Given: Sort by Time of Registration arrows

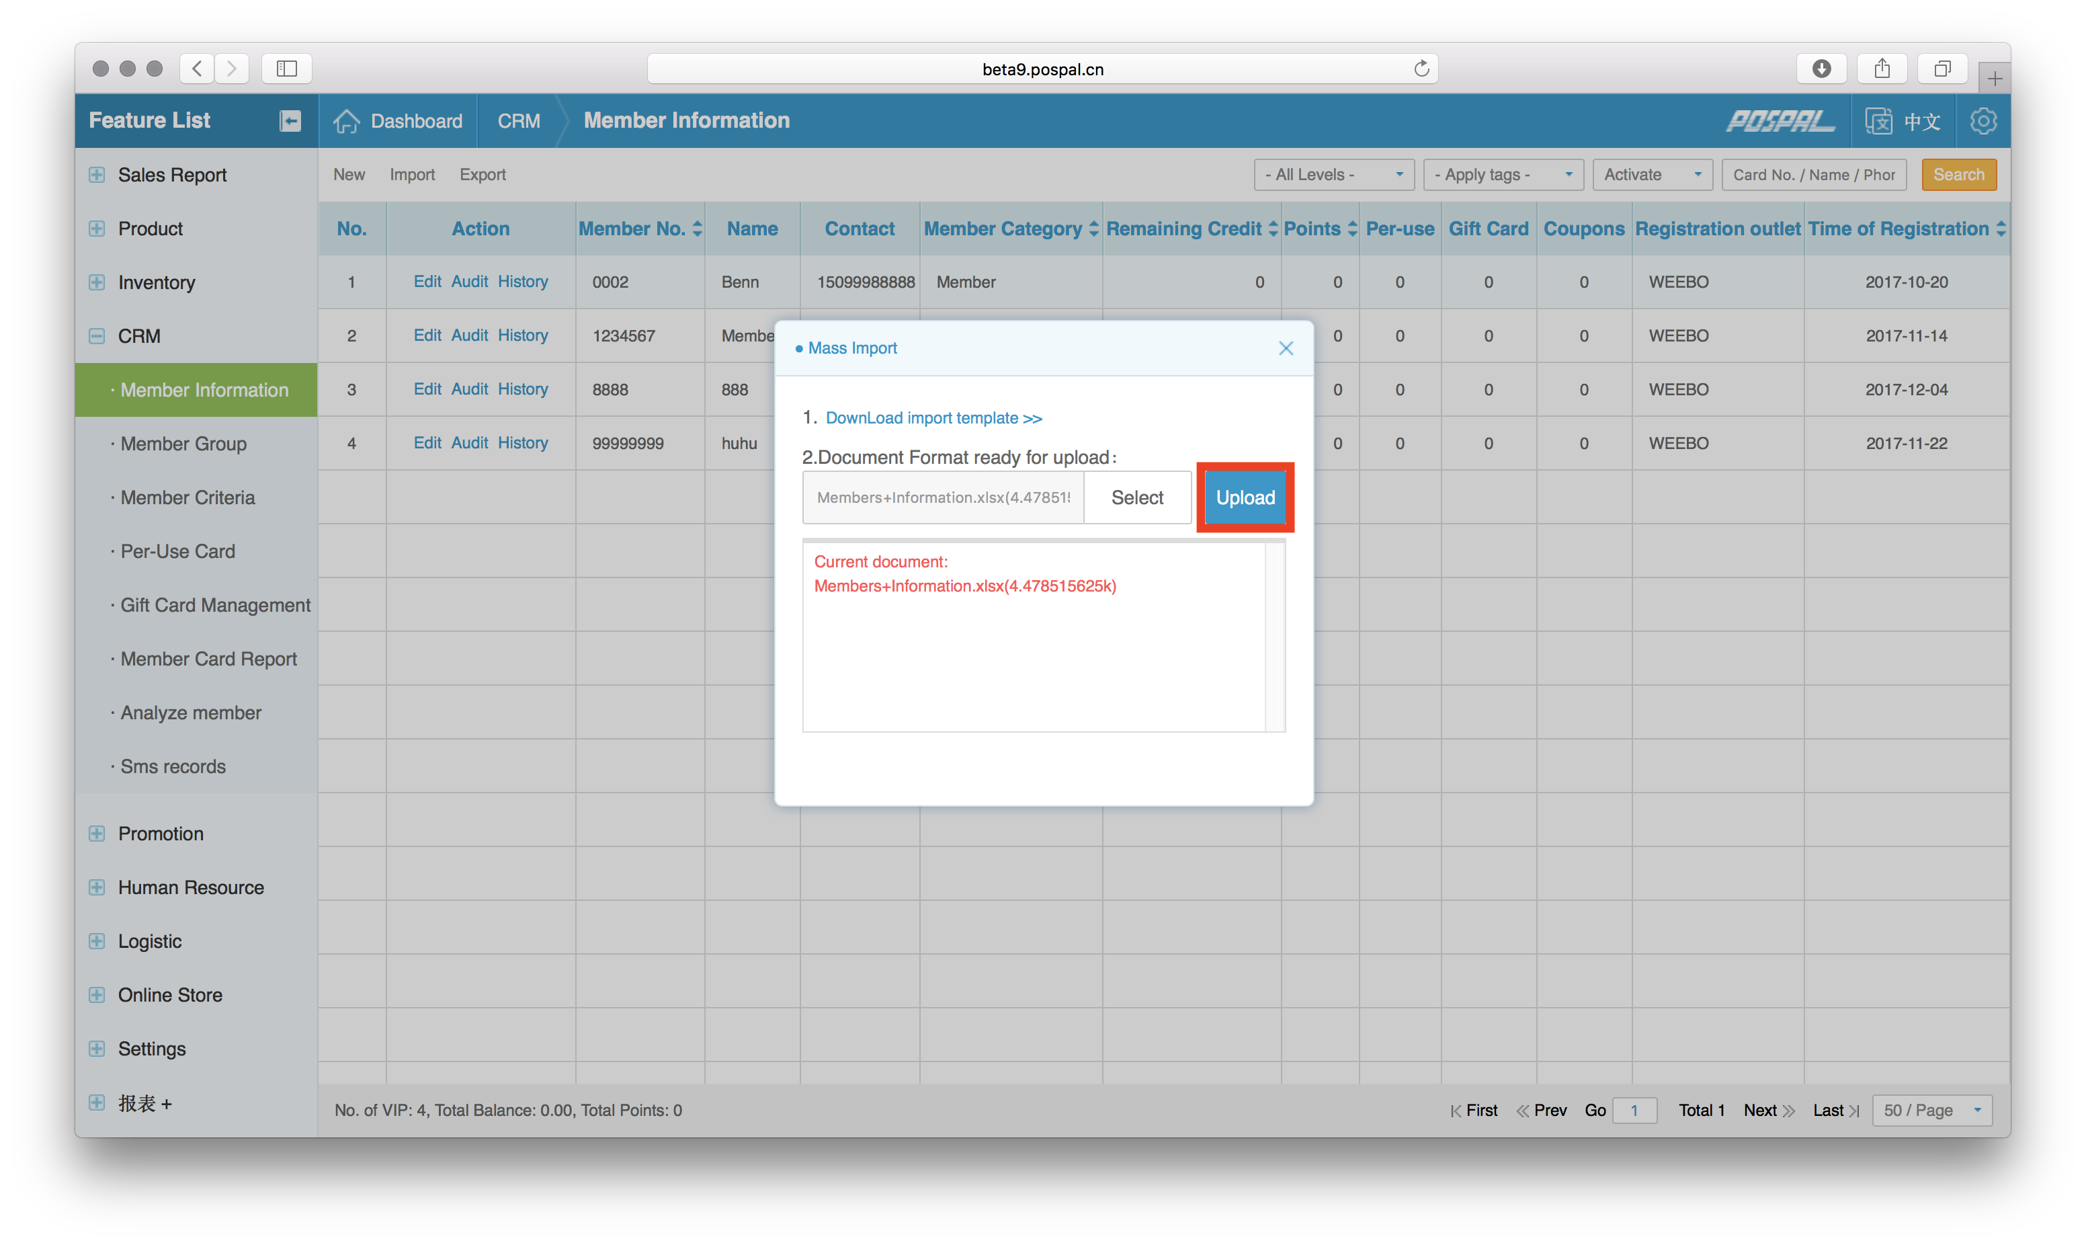Looking at the screenshot, I should [2001, 229].
